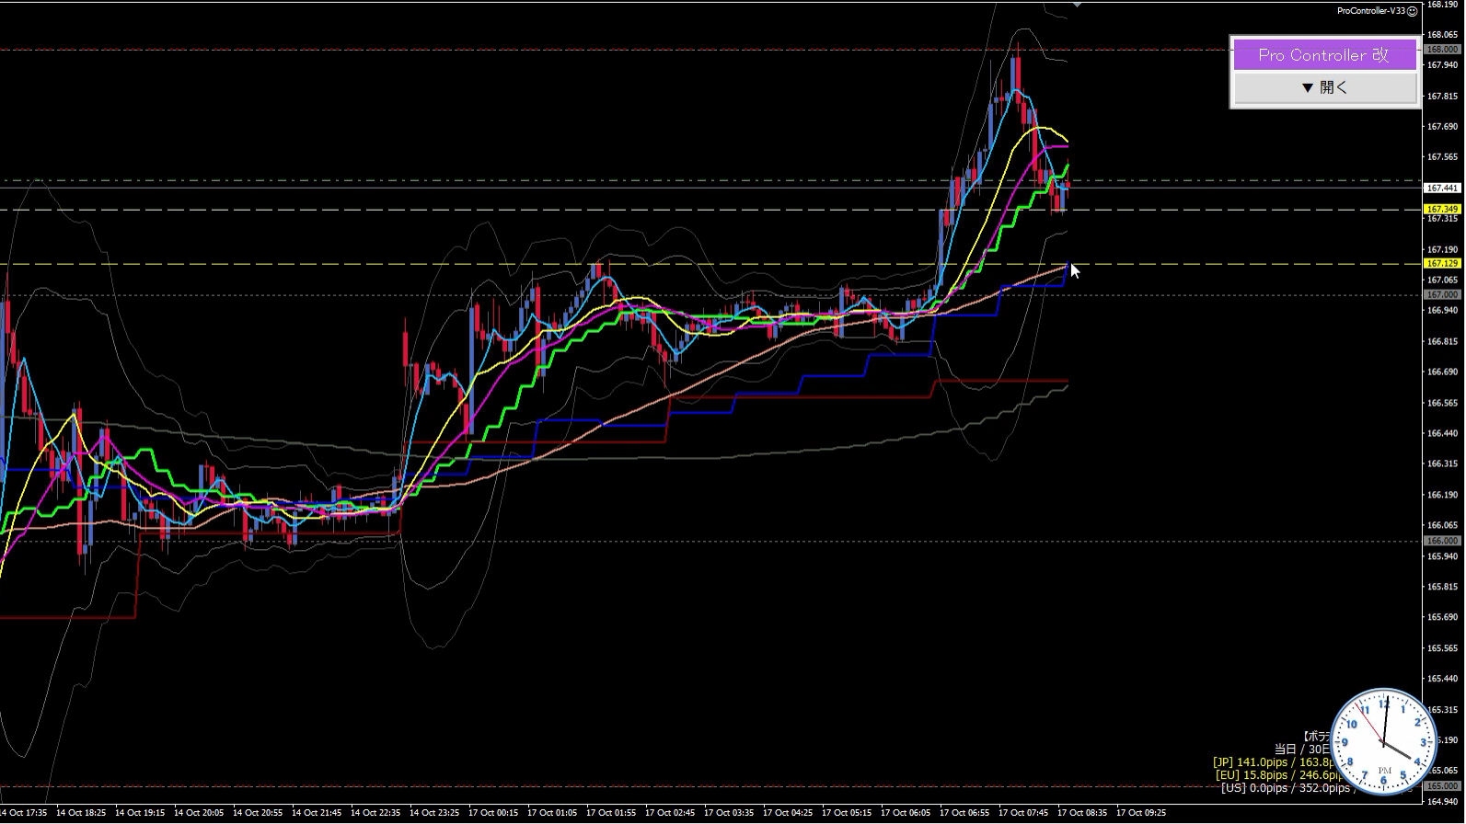Click the 14 Oct 23:25 time label

(434, 813)
